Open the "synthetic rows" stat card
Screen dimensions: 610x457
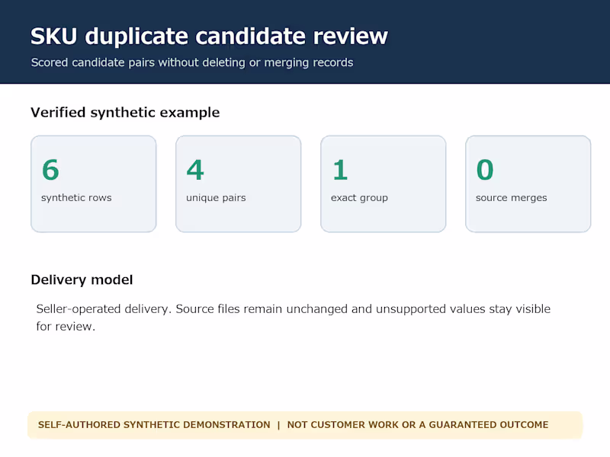pos(93,184)
